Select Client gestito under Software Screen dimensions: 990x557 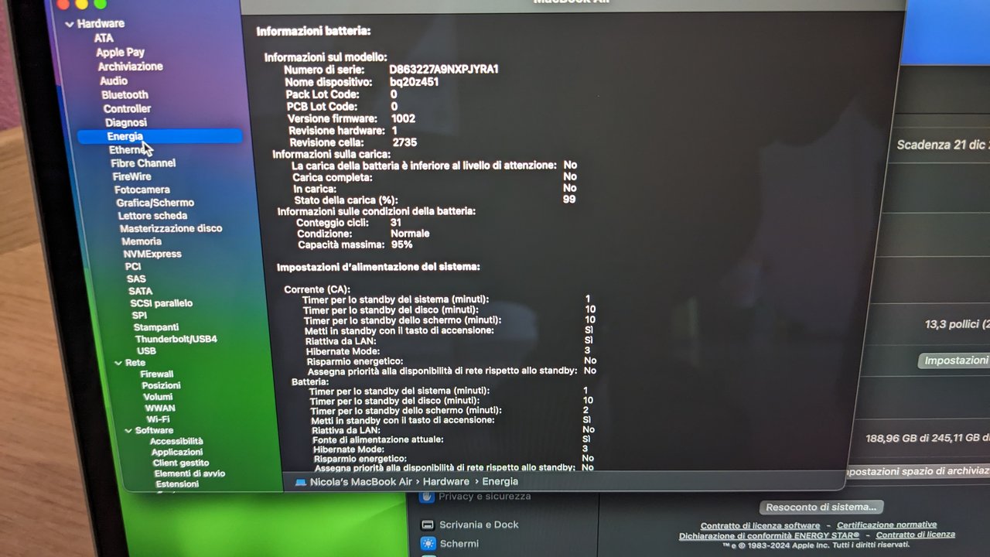(181, 463)
